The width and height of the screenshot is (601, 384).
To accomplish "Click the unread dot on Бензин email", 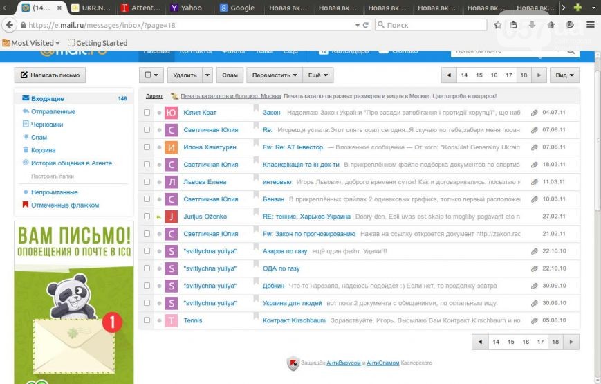I will pos(159,199).
